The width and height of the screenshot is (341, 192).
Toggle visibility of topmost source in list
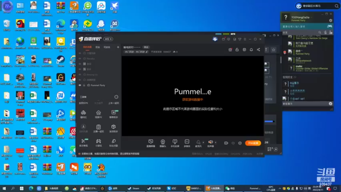[80, 53]
